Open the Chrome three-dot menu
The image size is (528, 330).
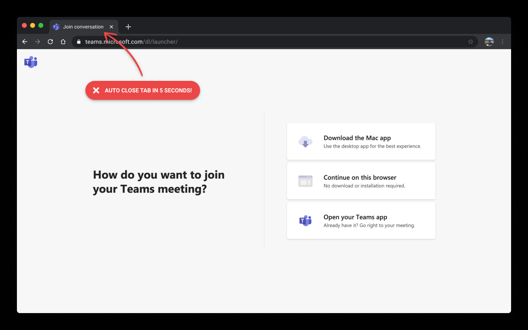click(502, 42)
